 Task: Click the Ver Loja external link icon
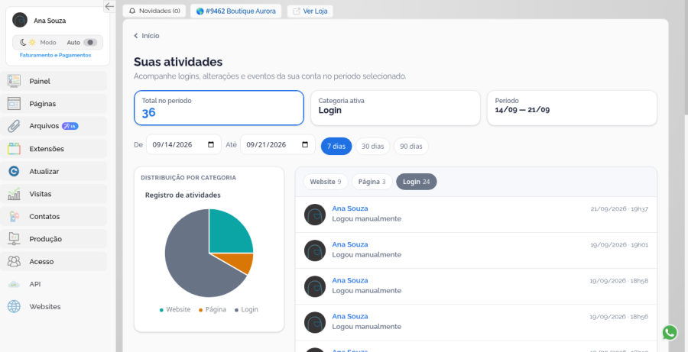[x=297, y=11]
